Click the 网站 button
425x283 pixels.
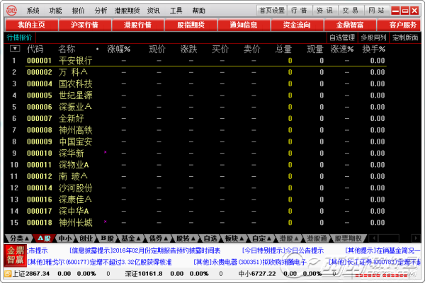(x=376, y=11)
